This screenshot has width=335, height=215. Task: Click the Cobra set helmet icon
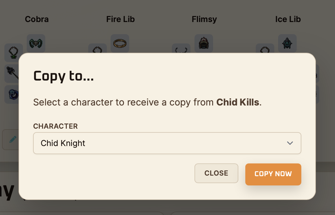(36, 43)
